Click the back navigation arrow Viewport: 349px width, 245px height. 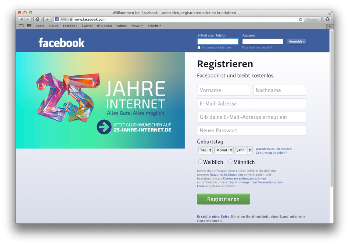pyautogui.click(x=21, y=19)
